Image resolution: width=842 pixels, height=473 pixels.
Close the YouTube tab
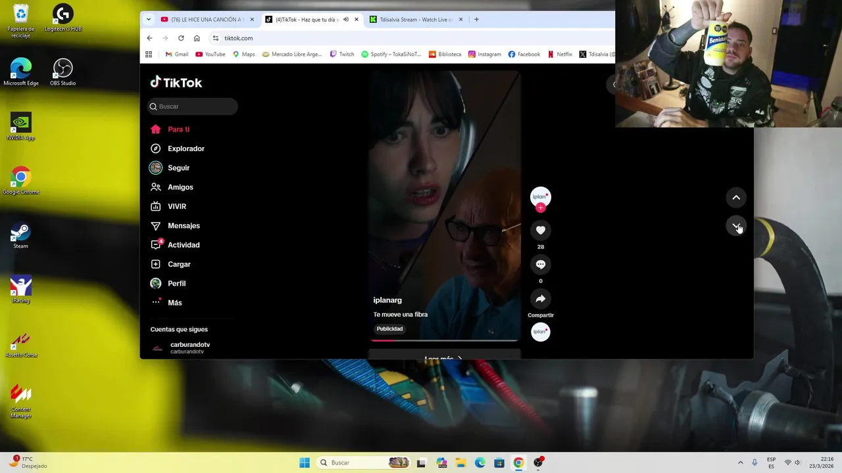[252, 20]
